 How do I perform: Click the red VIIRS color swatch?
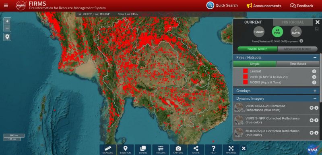(x=246, y=76)
